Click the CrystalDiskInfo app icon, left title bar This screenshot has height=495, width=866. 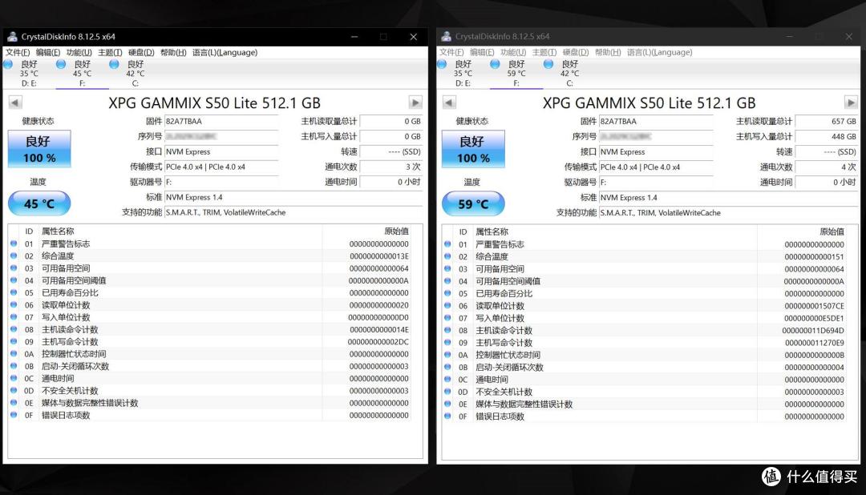click(x=12, y=36)
